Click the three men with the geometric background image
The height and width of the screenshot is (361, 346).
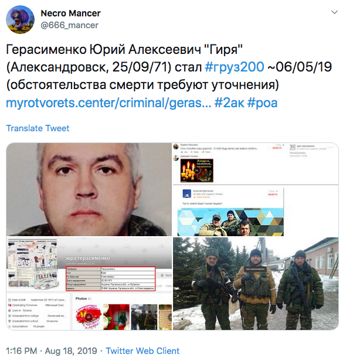[x=230, y=222]
